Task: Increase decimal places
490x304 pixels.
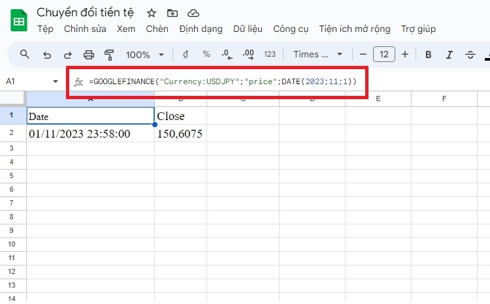Action: point(248,54)
